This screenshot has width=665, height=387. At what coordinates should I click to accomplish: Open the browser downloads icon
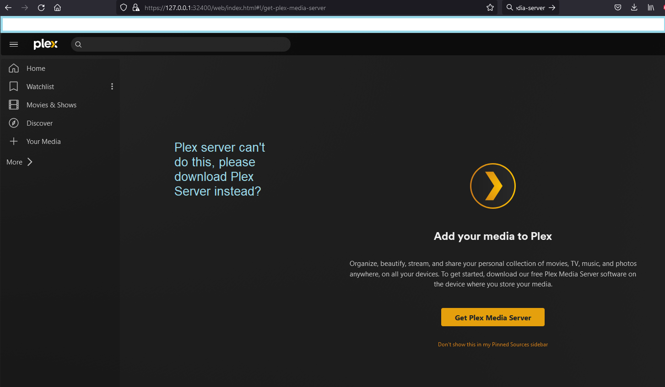(x=634, y=8)
